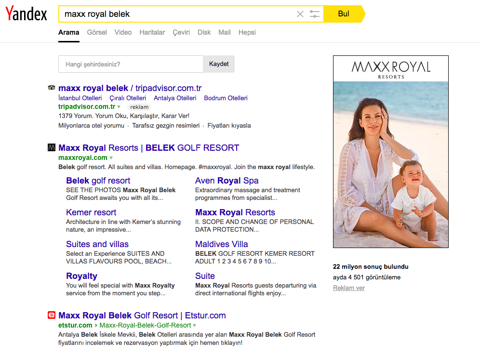Click the green etstur.com URL
Image resolution: width=480 pixels, height=355 pixels.
click(x=75, y=325)
